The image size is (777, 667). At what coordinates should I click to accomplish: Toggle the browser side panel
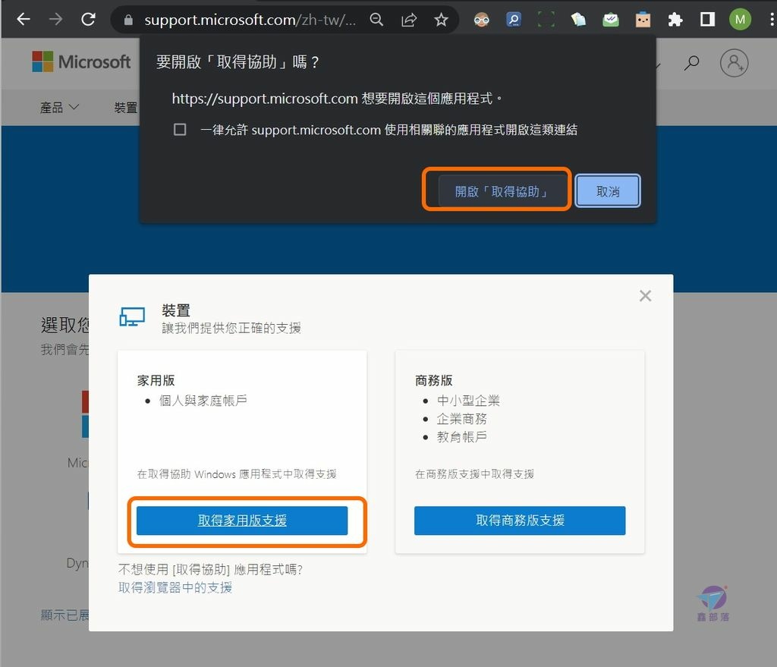click(x=707, y=20)
